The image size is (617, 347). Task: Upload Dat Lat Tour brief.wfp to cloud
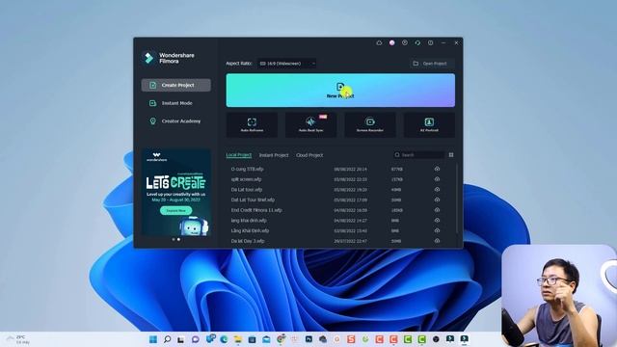437,200
